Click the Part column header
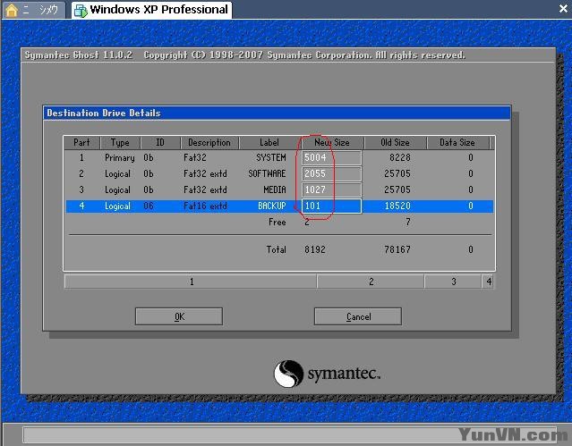The image size is (572, 446). pos(81,142)
